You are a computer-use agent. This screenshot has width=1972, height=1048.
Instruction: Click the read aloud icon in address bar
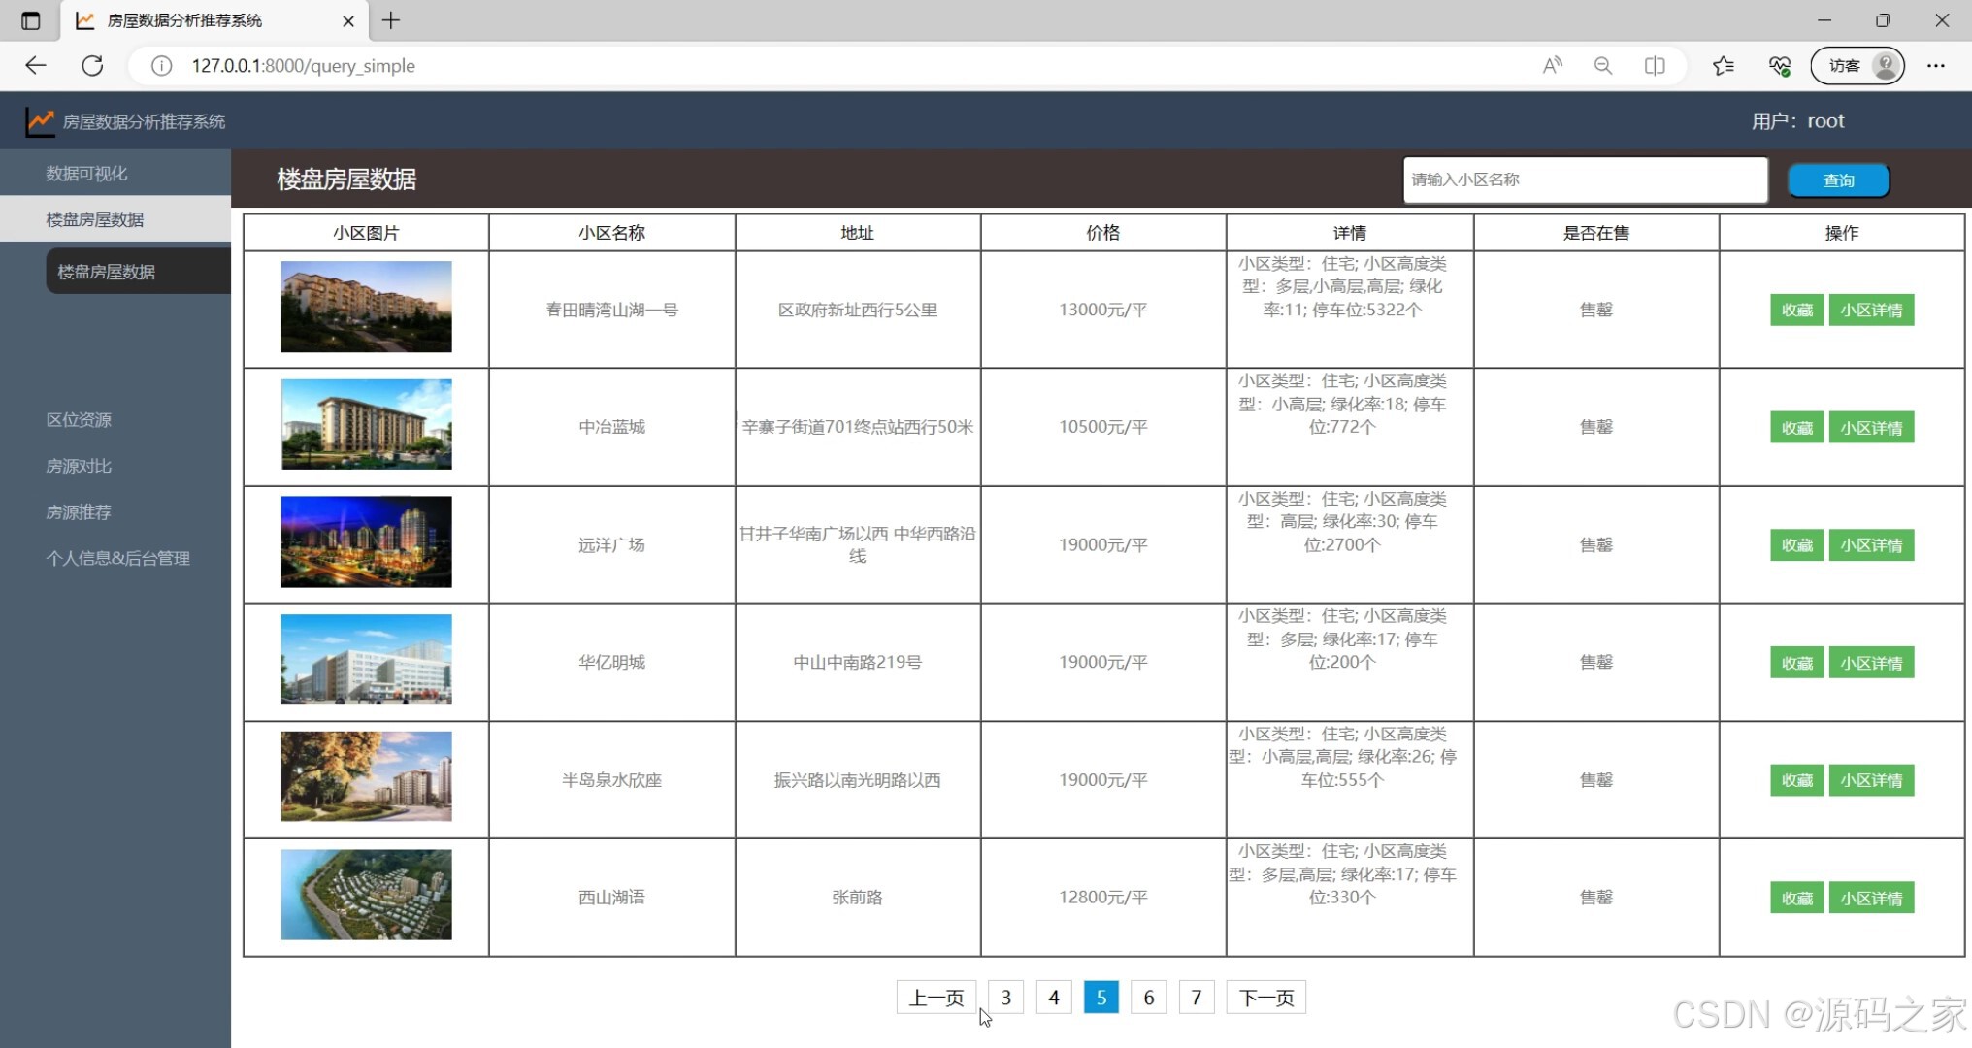coord(1552,65)
